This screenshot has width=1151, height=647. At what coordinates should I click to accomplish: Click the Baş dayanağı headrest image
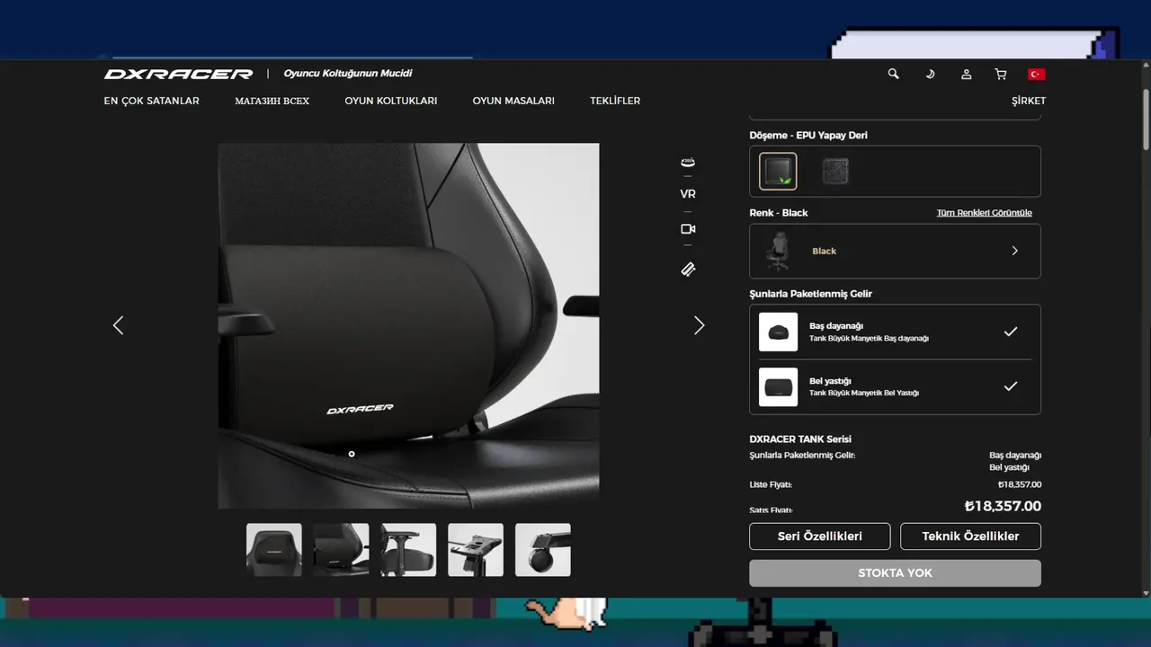point(778,332)
